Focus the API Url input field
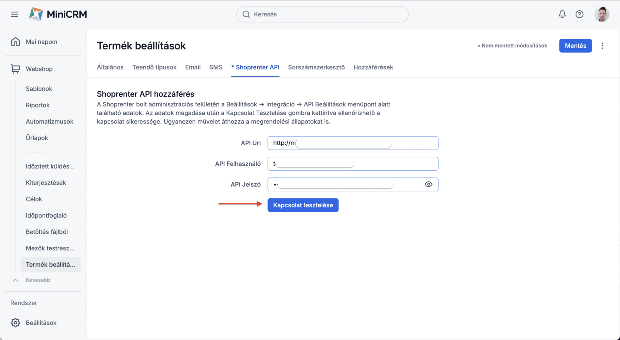The height and width of the screenshot is (340, 620). pyautogui.click(x=353, y=143)
